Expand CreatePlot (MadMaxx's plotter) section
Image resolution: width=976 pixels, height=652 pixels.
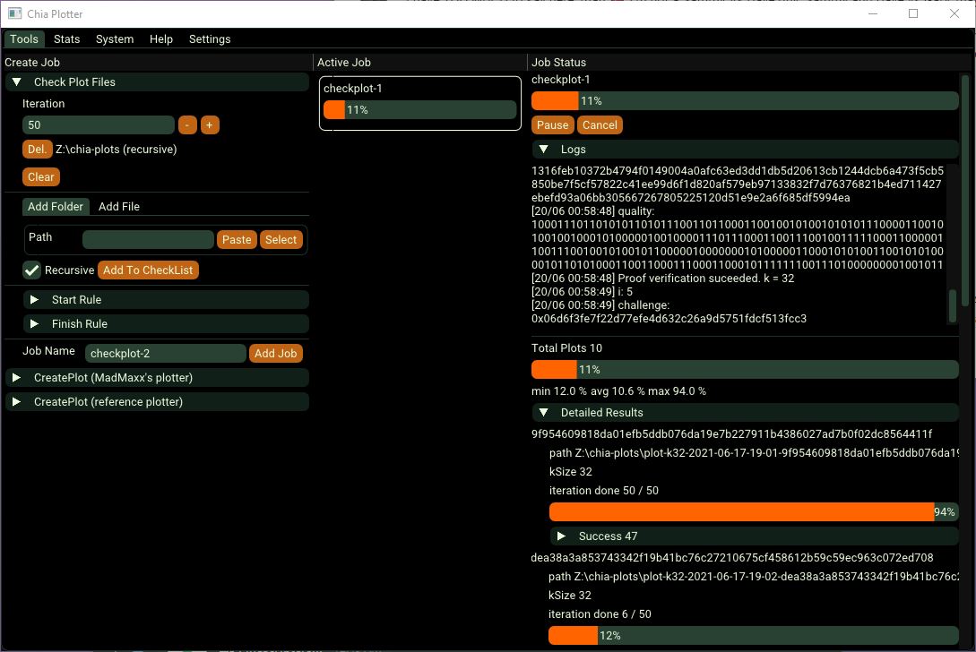click(x=157, y=378)
